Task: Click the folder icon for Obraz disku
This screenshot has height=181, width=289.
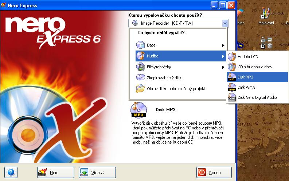Action: point(140,88)
